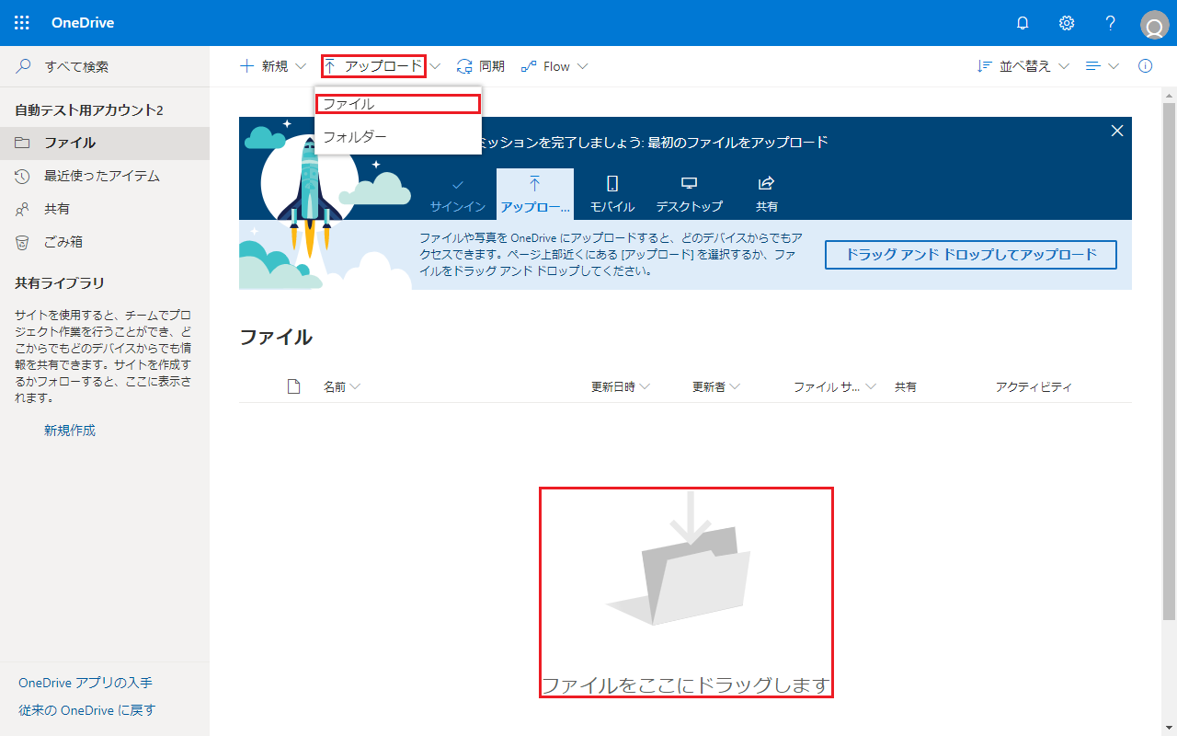This screenshot has width=1177, height=736.
Task: Select the 共有 banner tab
Action: click(x=767, y=194)
